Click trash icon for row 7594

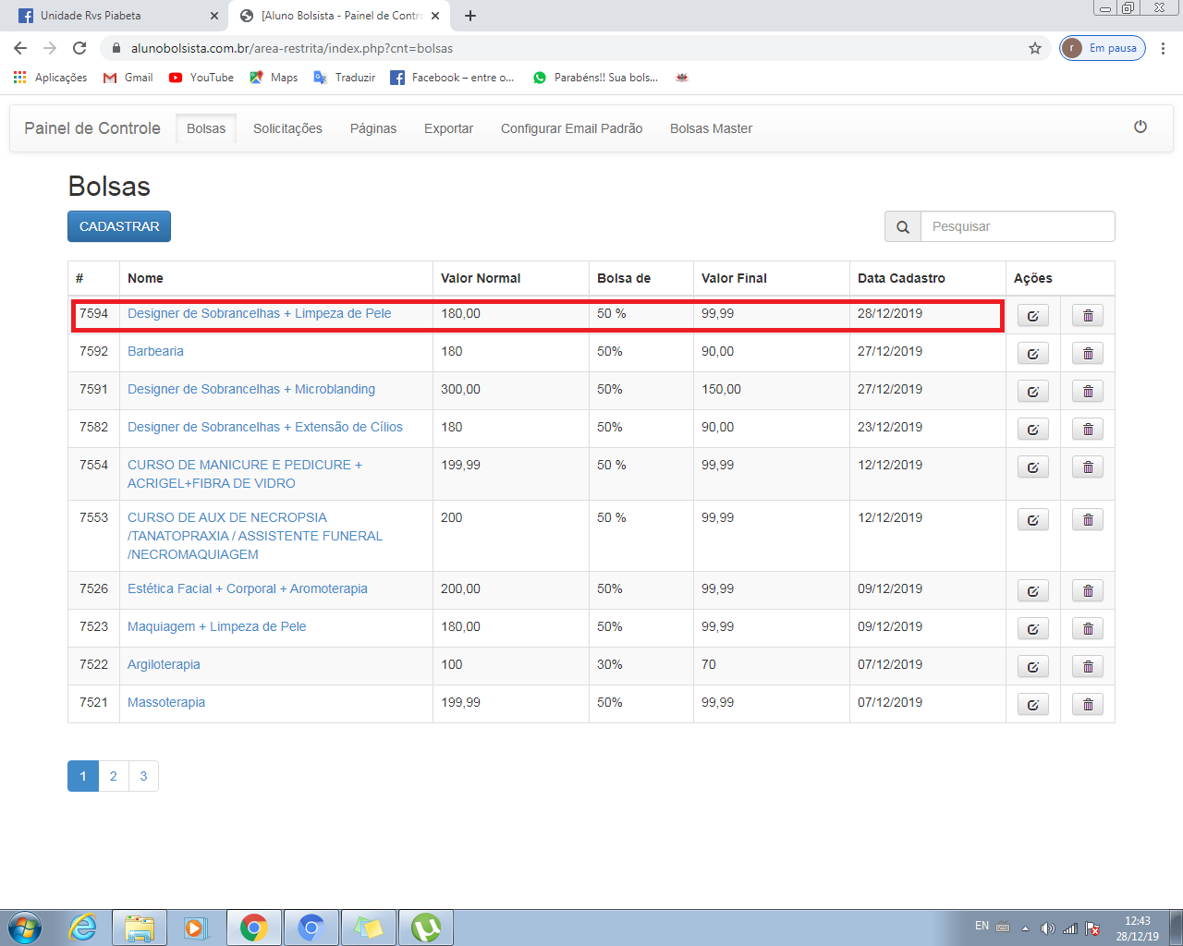pyautogui.click(x=1087, y=316)
